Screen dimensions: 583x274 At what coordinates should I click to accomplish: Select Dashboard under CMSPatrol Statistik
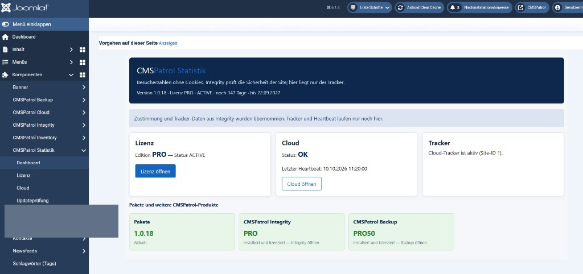(28, 163)
